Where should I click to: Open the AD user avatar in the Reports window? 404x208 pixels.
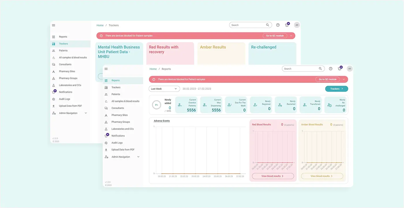pos(349,69)
